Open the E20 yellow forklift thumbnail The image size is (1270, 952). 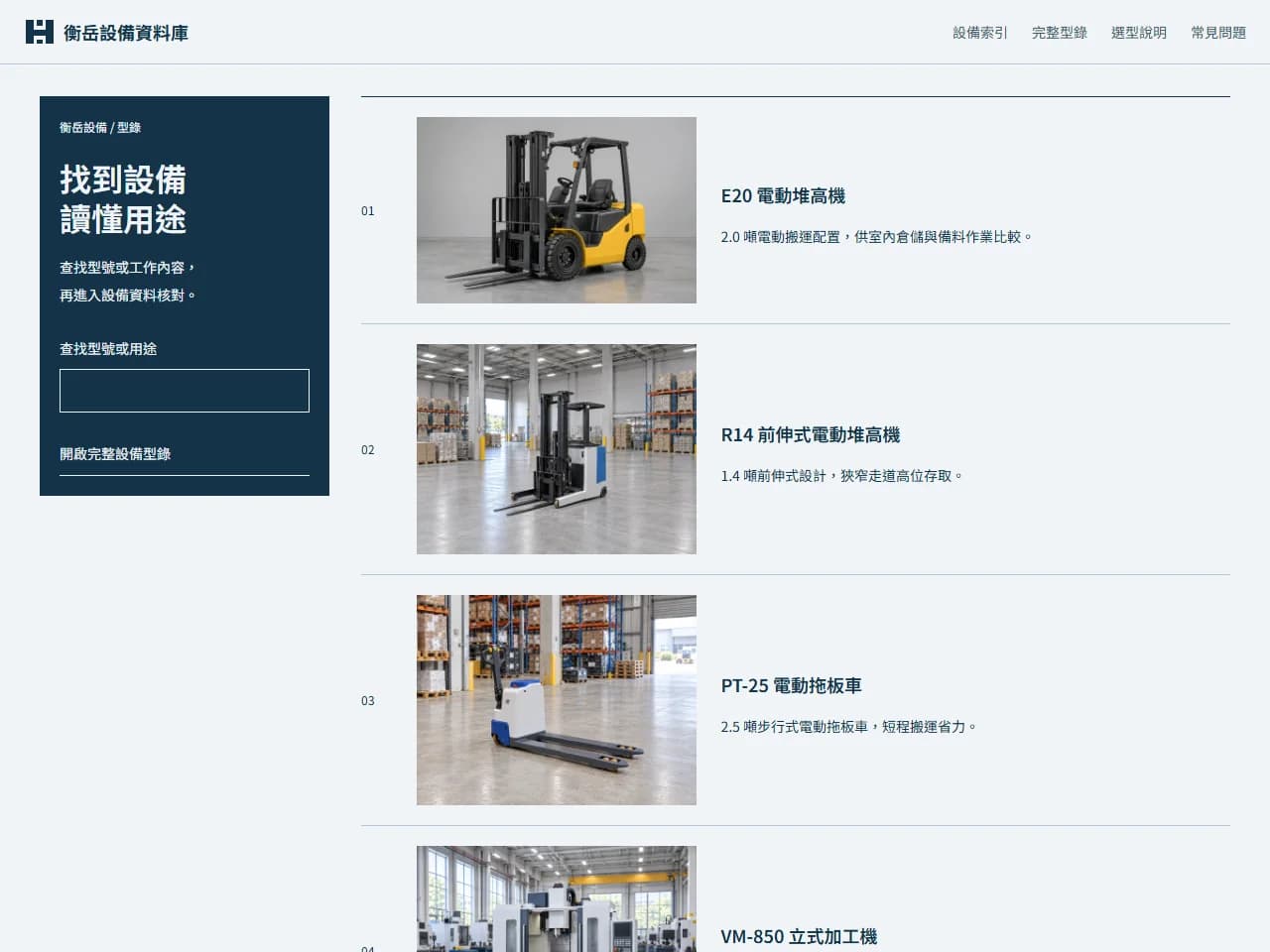557,210
